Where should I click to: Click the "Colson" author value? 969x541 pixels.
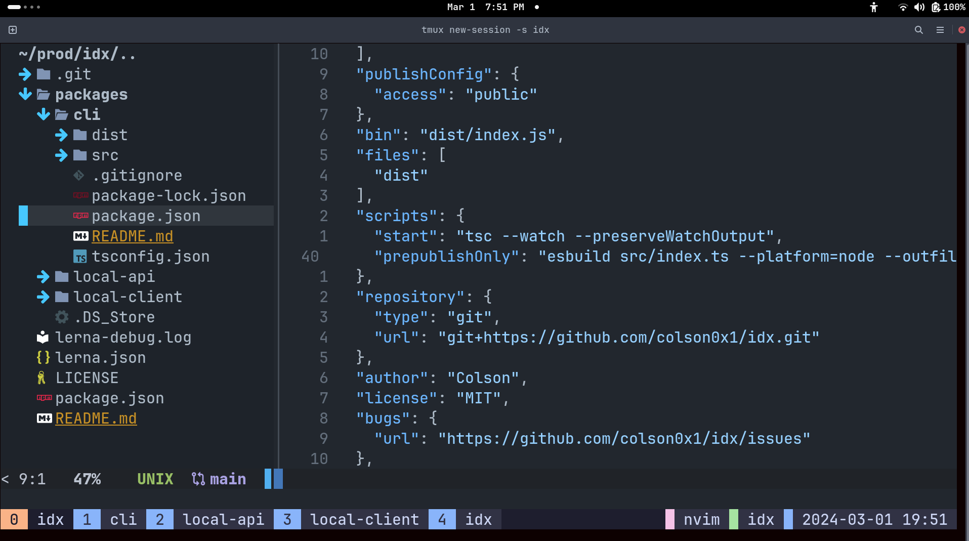tap(483, 378)
